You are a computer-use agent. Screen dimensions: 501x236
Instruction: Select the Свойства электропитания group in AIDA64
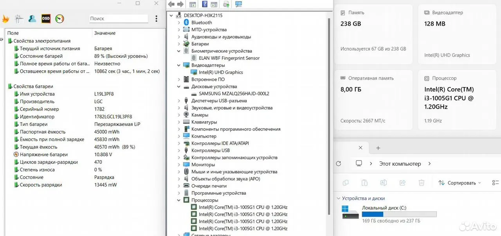[42, 41]
